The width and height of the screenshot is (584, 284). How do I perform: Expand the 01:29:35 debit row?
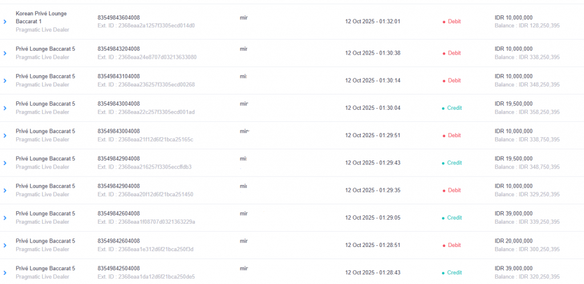point(5,191)
